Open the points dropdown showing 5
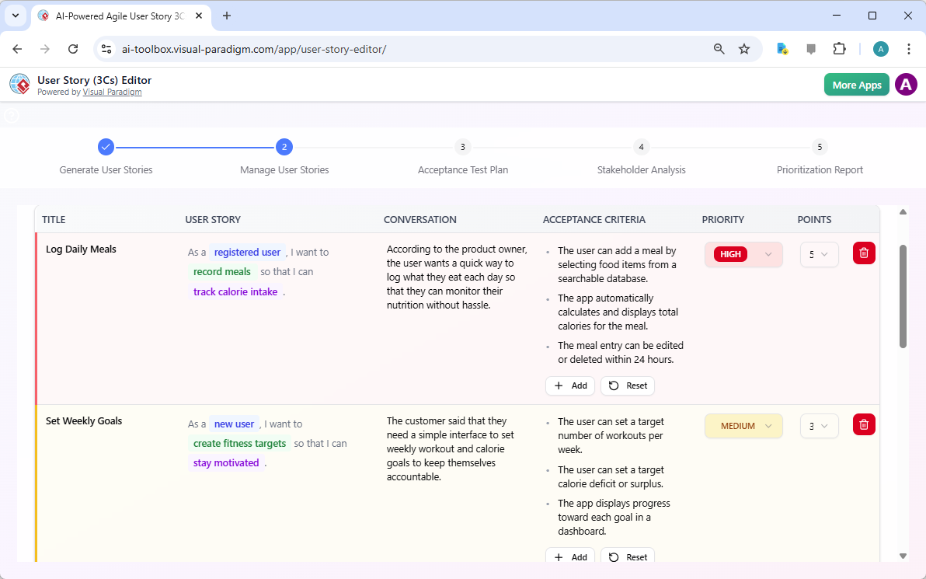 (819, 253)
